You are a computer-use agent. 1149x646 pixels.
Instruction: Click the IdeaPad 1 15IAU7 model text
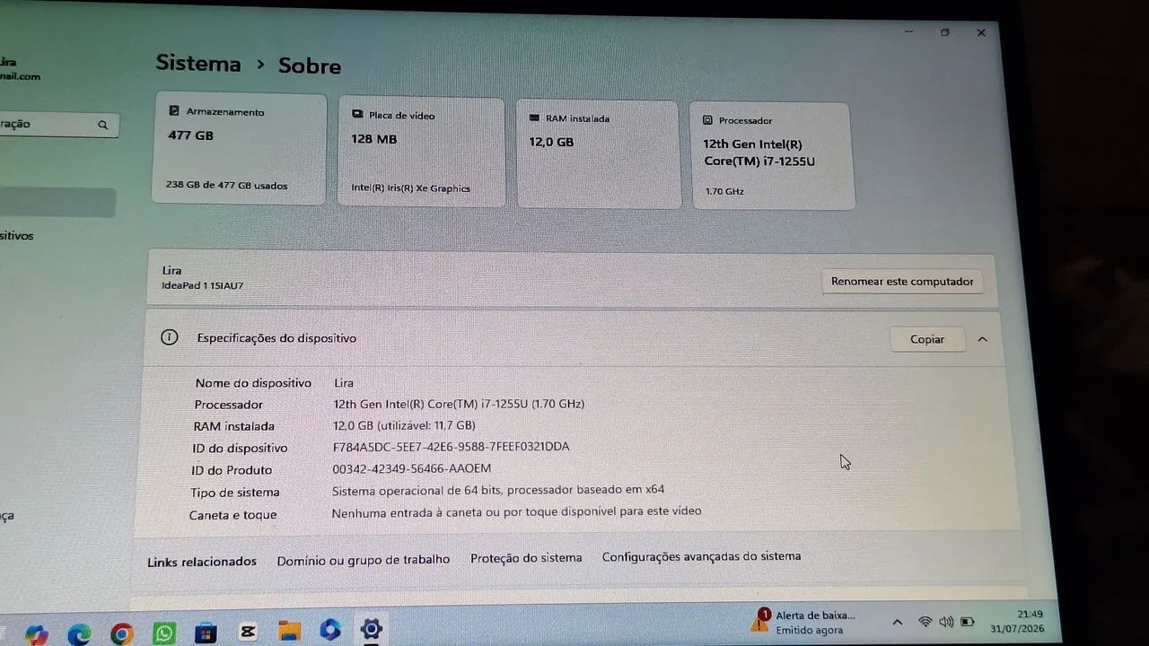point(202,286)
